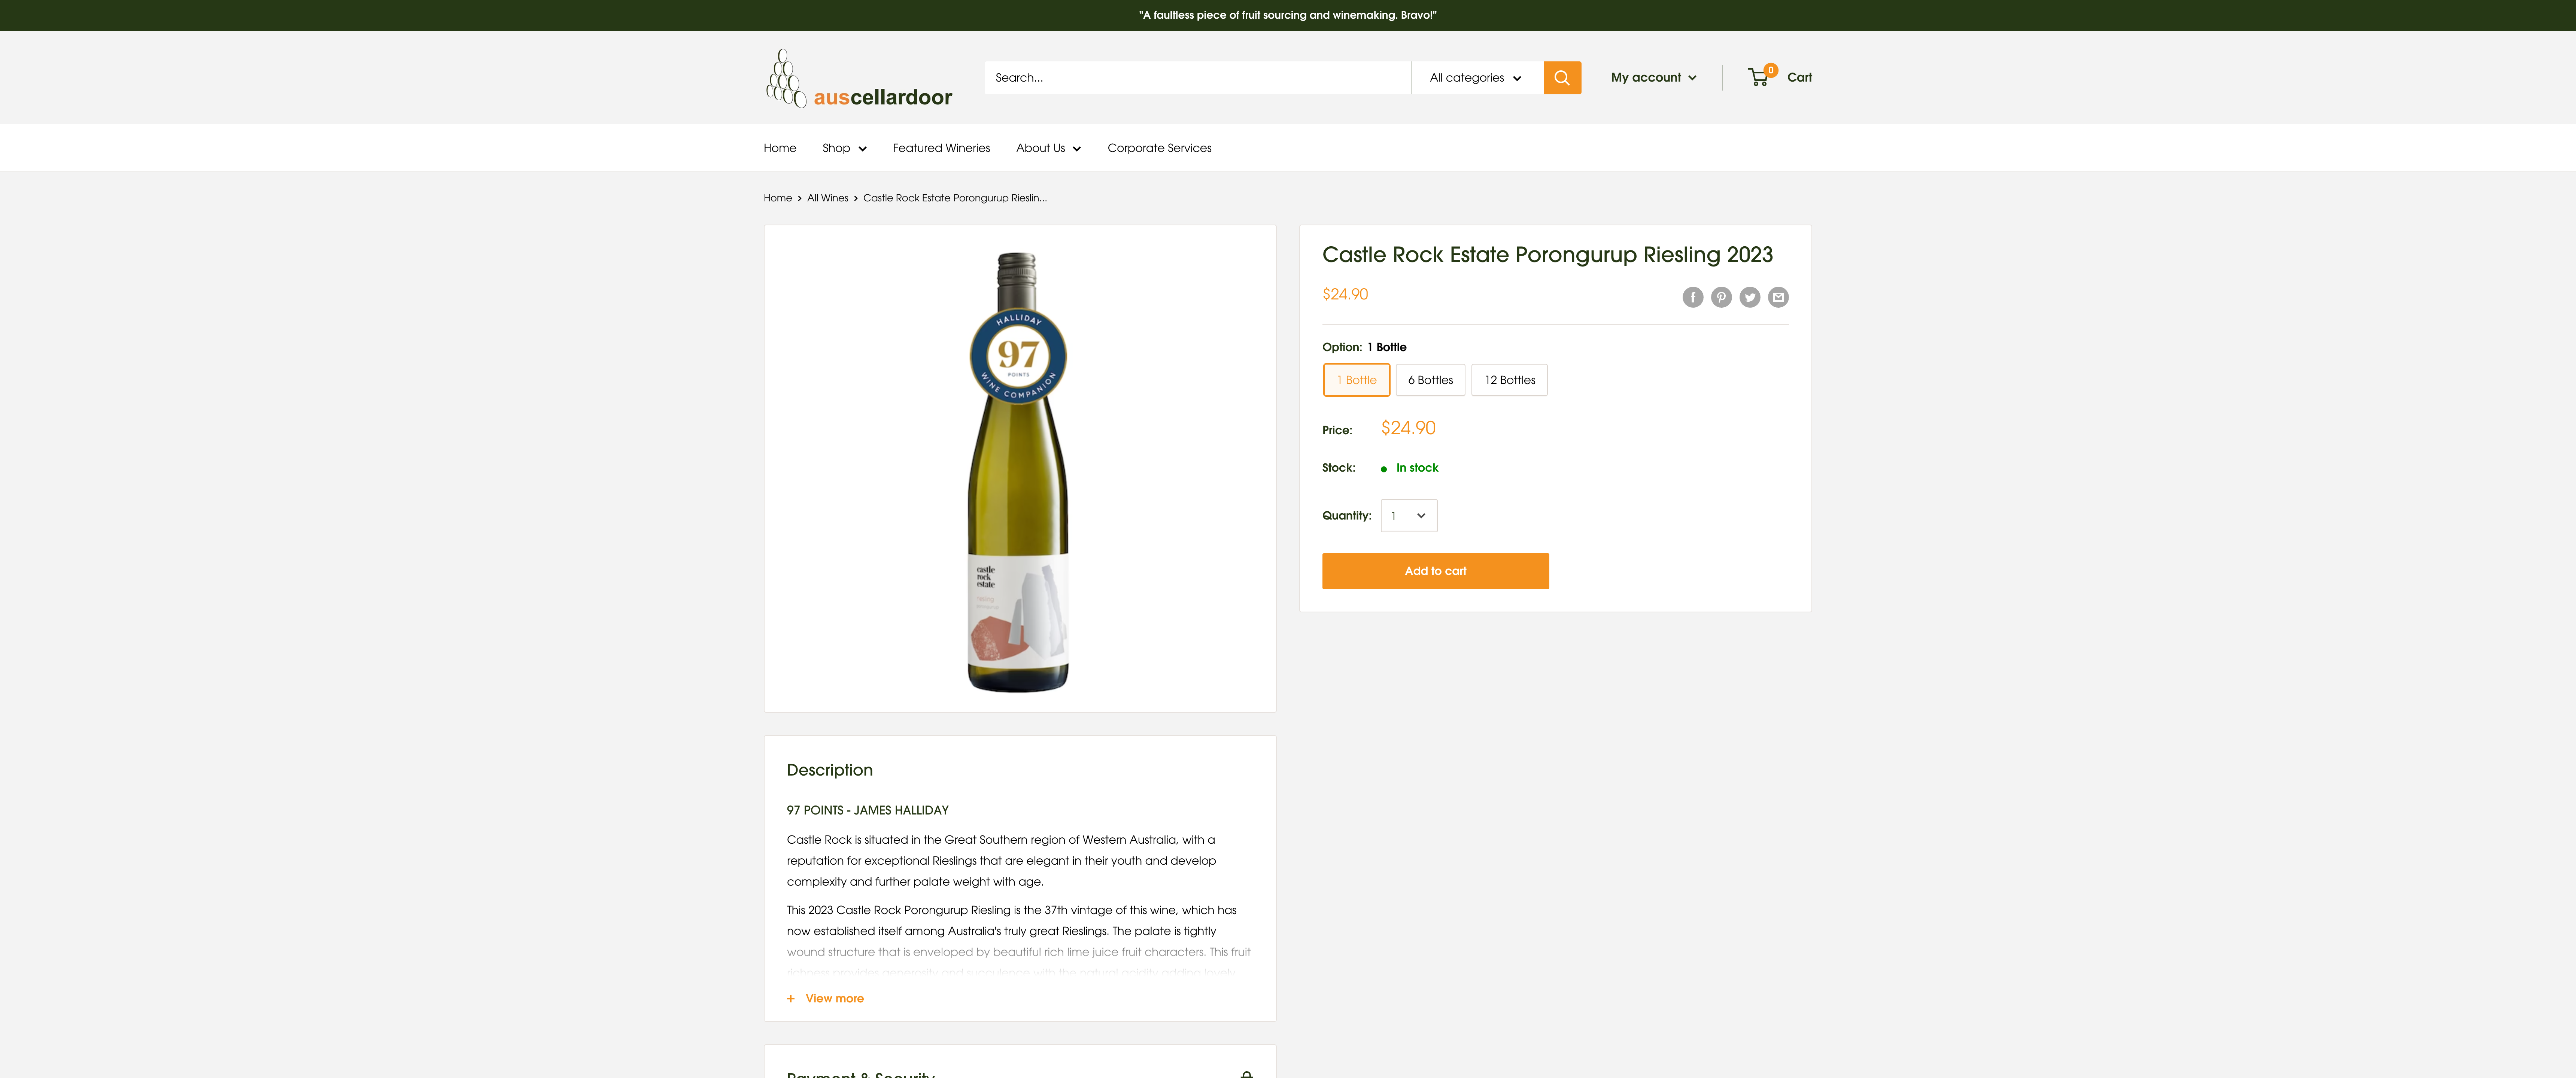
Task: Click the auscellardoor logo
Action: (x=858, y=77)
